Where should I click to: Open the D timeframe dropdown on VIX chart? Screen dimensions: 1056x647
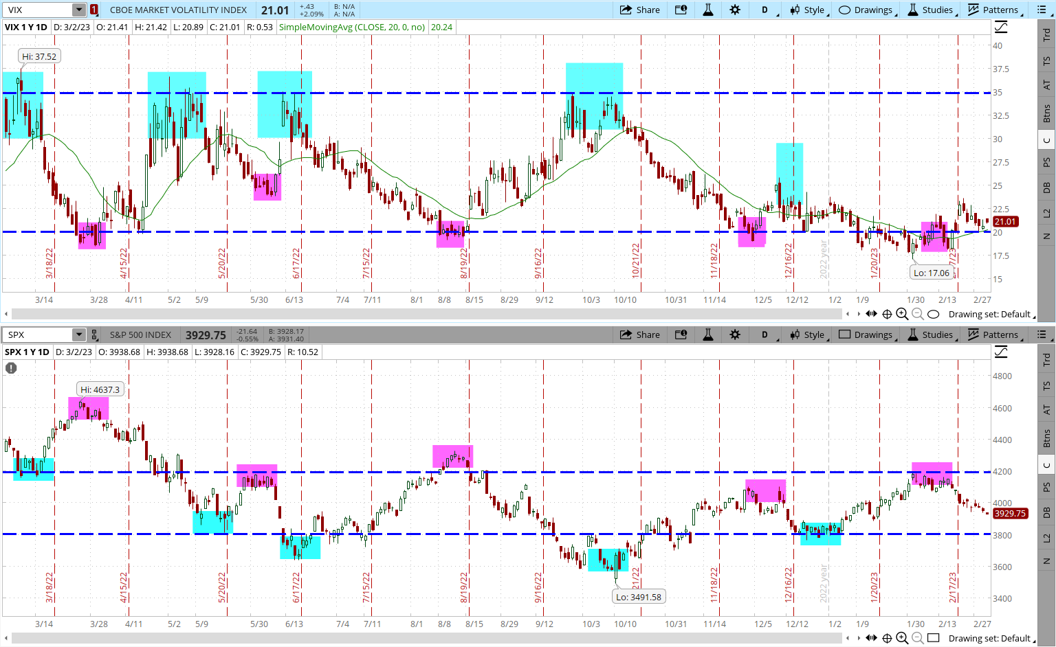[x=768, y=10]
